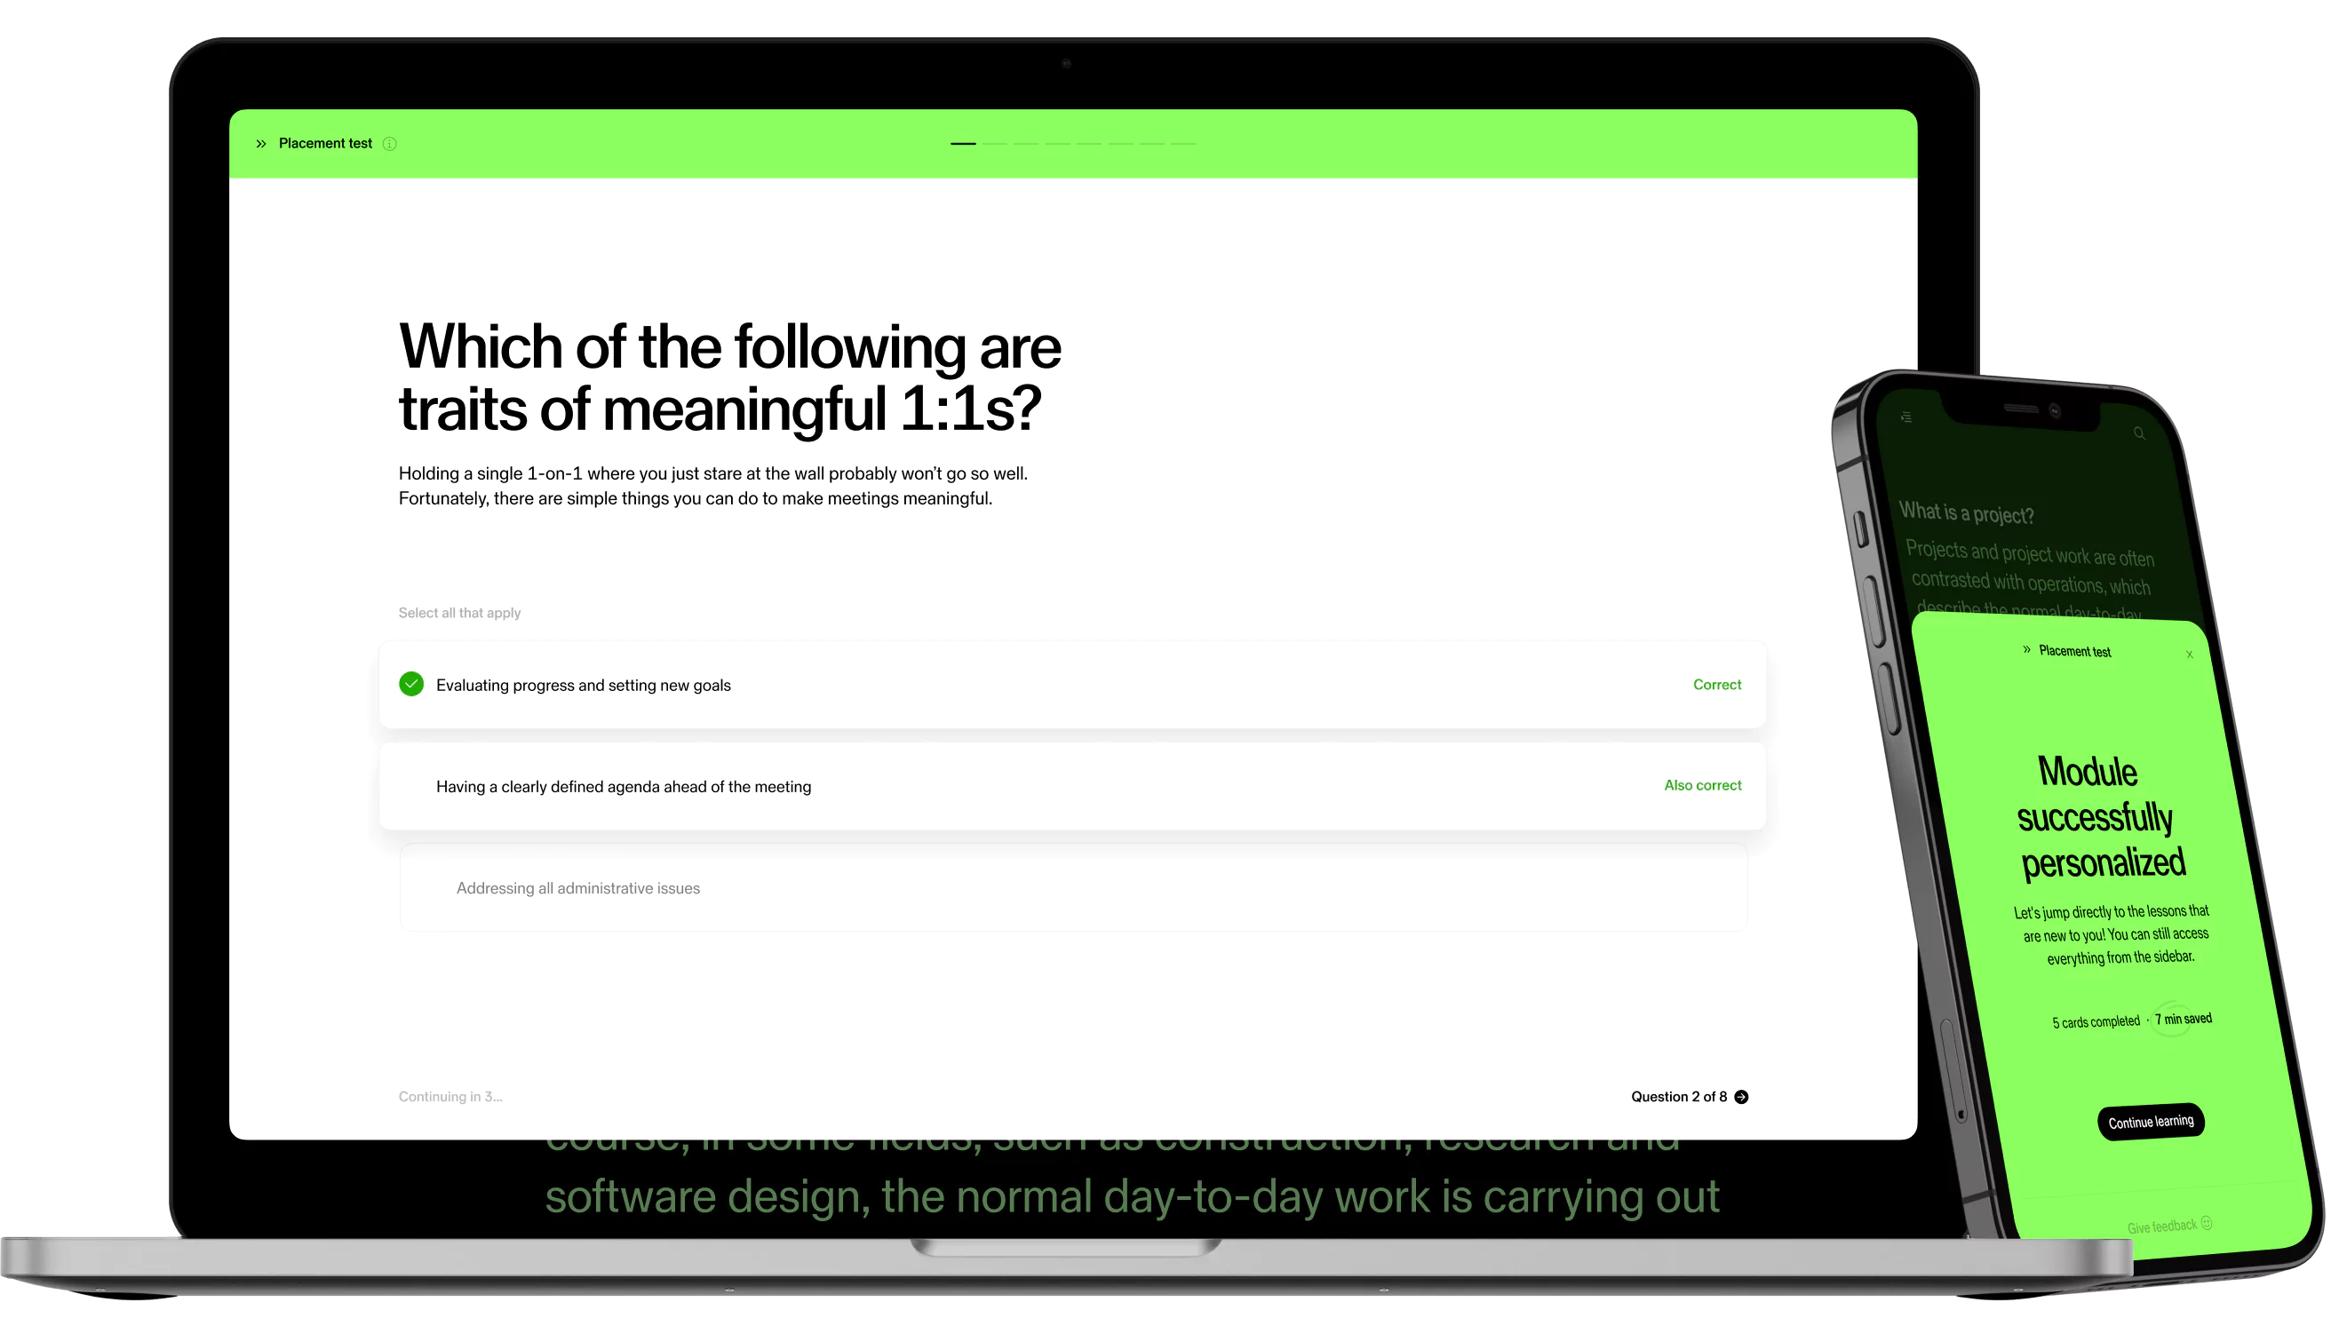The width and height of the screenshot is (2331, 1334).
Task: Click the first progress segment in header
Action: point(963,144)
